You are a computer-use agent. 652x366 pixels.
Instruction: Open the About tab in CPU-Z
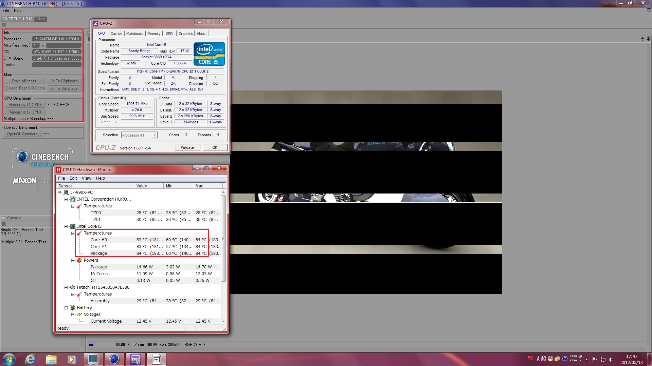(202, 34)
